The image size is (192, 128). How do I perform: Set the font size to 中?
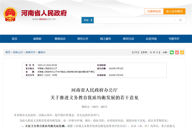point(154,52)
